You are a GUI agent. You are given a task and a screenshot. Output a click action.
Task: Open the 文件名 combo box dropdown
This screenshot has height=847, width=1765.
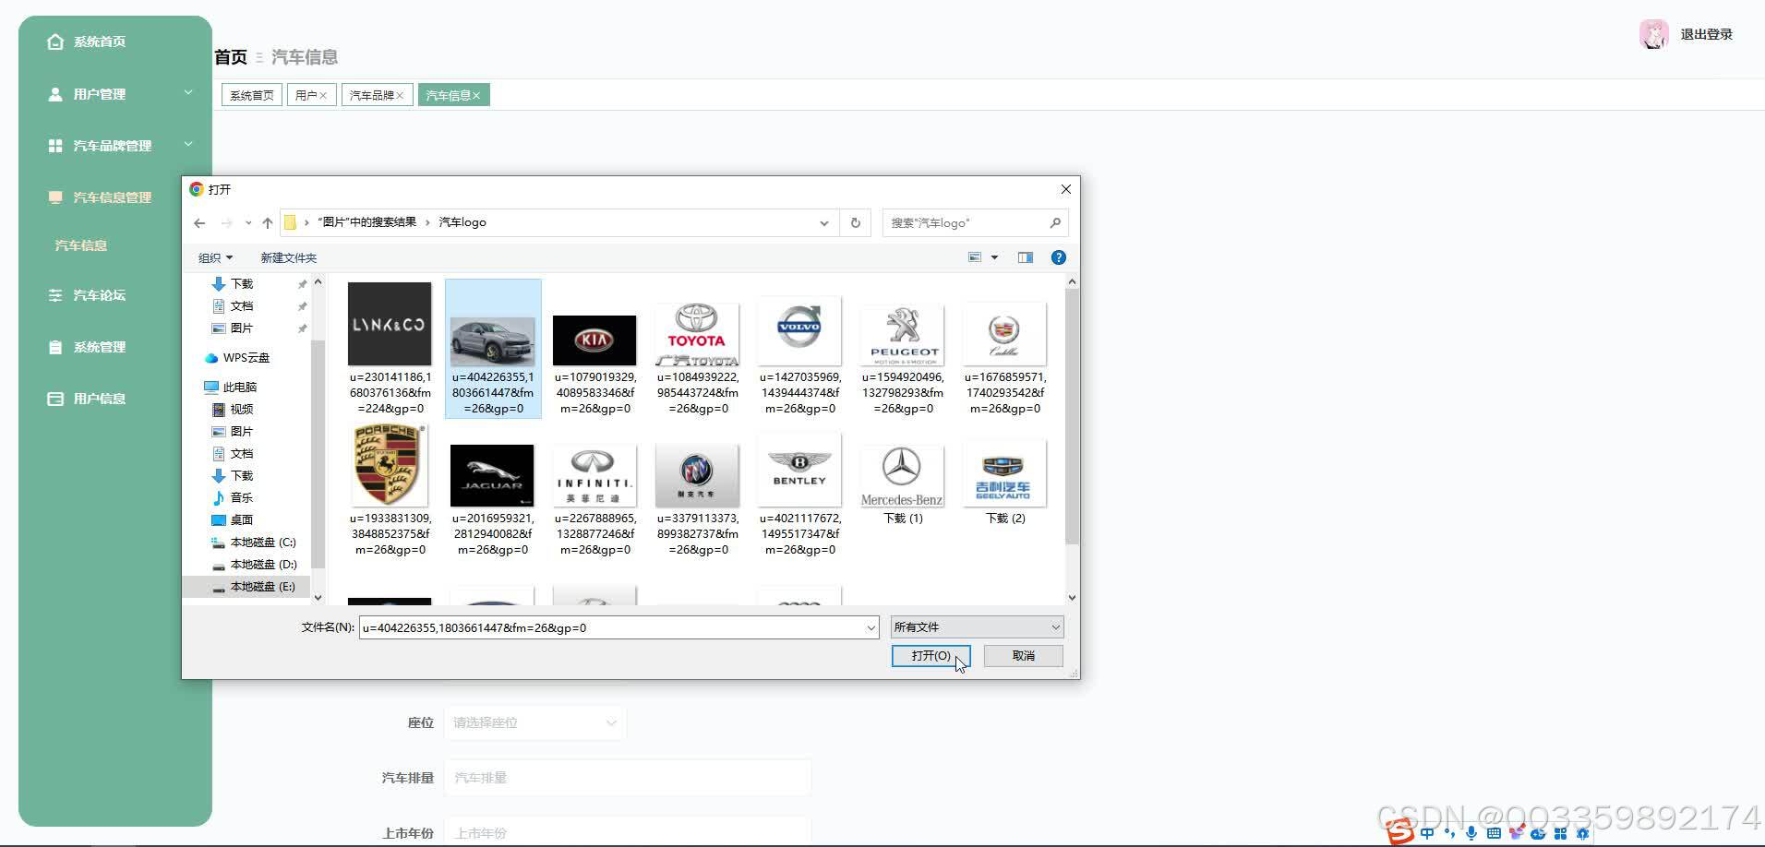[x=870, y=627]
